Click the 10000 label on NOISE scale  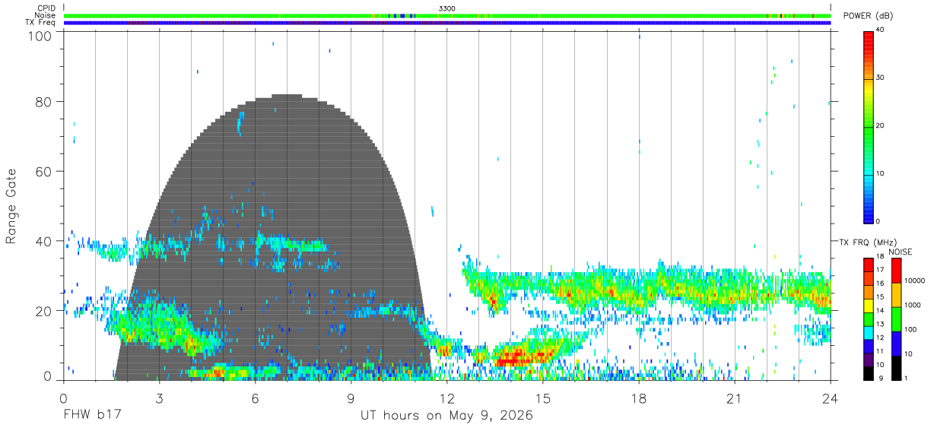(914, 281)
